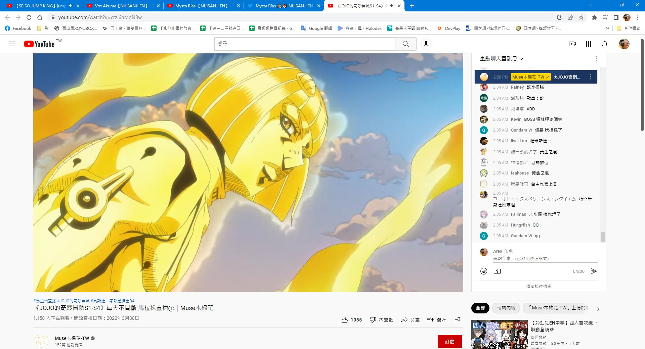Open notifications bell
Image resolution: width=645 pixels, height=349 pixels.
click(x=605, y=44)
